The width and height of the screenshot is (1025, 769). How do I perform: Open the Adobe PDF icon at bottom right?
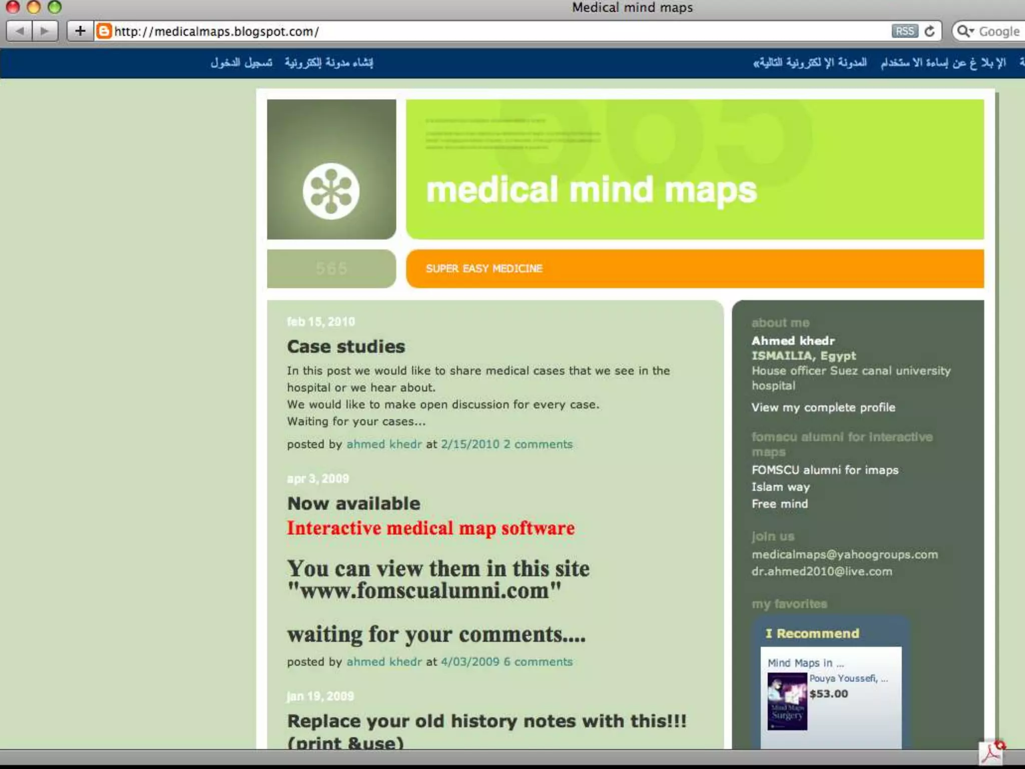click(991, 753)
